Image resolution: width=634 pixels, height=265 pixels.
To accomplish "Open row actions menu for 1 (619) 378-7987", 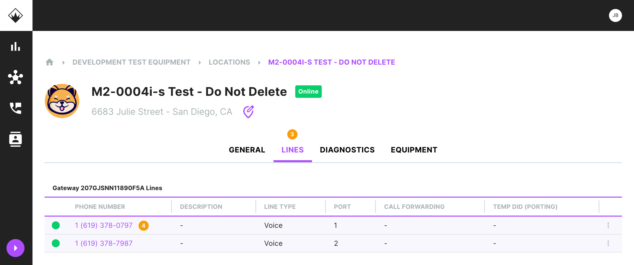I will point(608,243).
